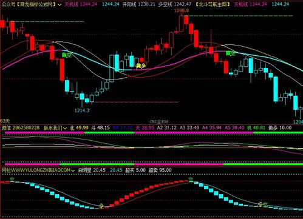303x219 pixels.
Task: Select the 超卖 95.00 value
Action: (160, 170)
